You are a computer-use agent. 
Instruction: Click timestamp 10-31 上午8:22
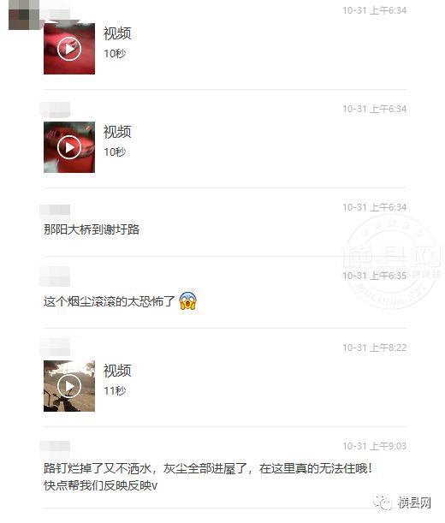tap(374, 348)
